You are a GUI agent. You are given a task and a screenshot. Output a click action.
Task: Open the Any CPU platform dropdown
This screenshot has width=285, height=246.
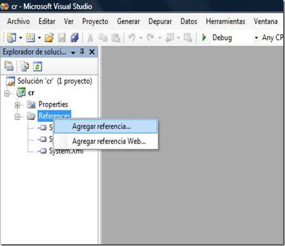[x=272, y=38]
